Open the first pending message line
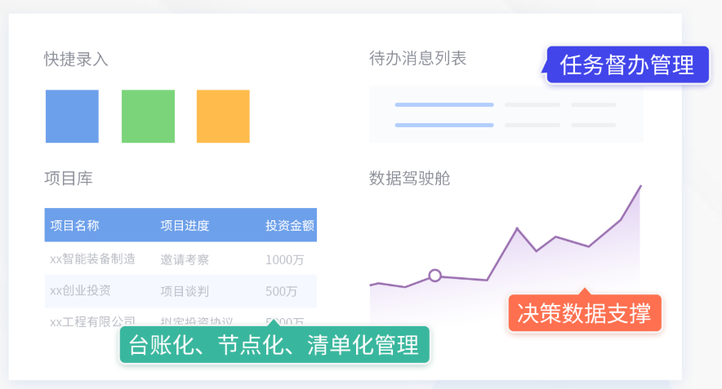 click(x=505, y=104)
